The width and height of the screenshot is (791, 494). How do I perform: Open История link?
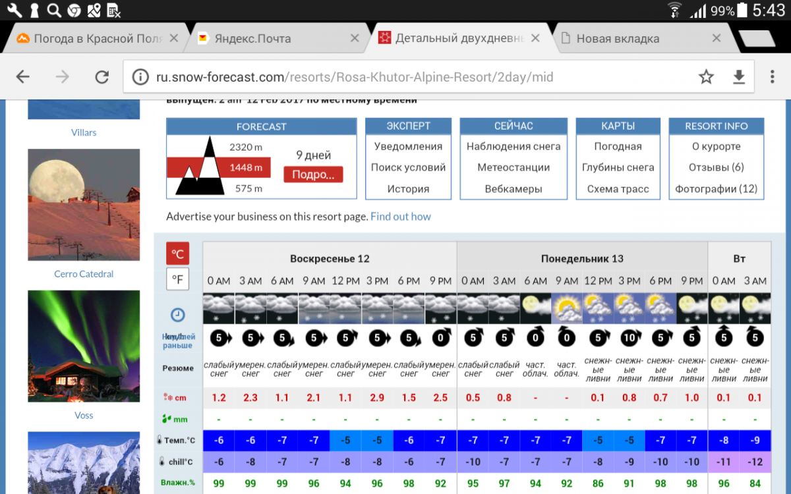(x=408, y=188)
